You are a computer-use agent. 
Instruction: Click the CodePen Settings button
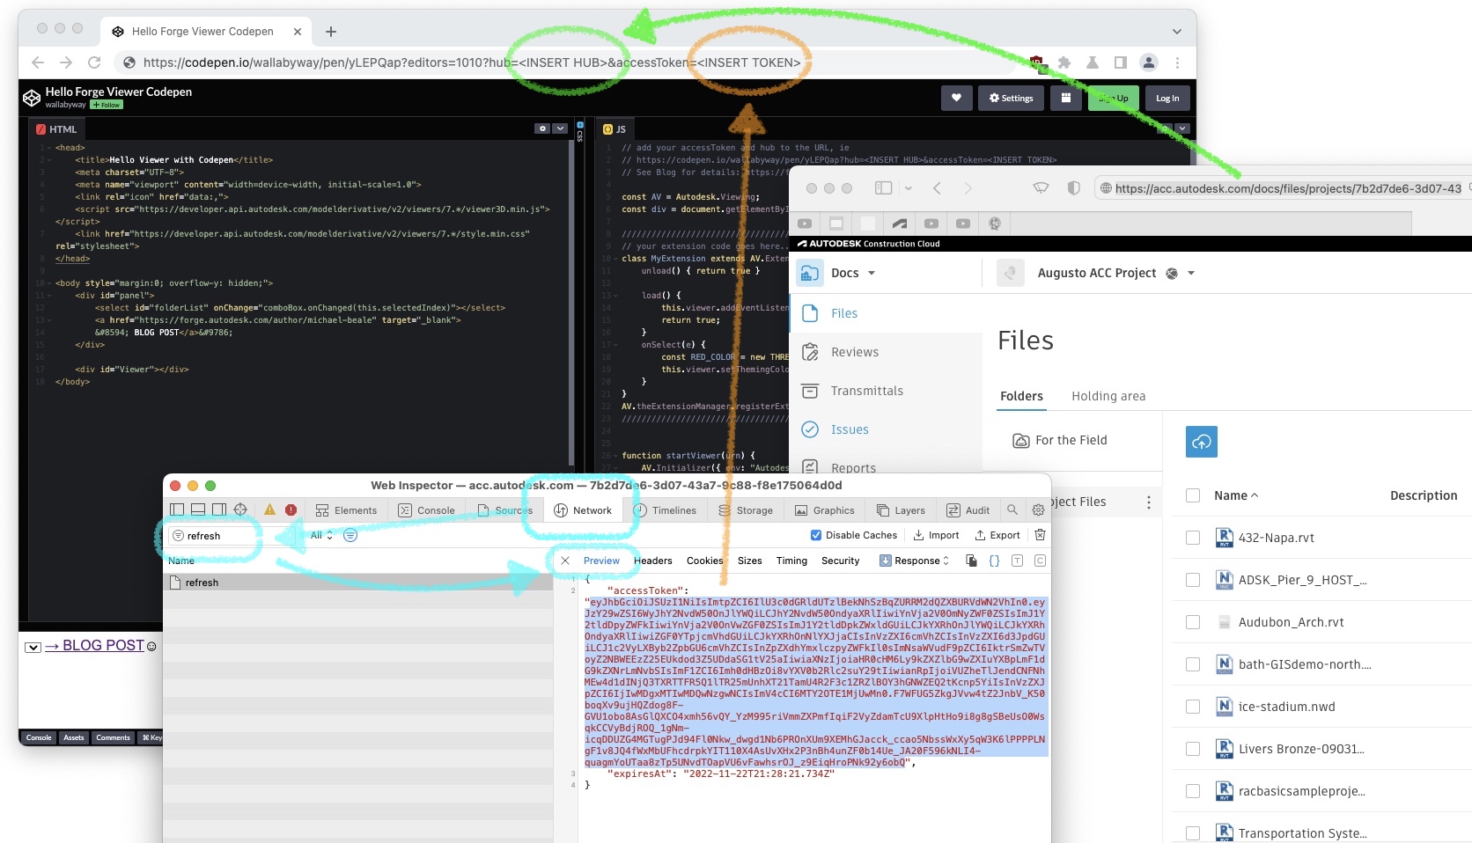(x=1011, y=98)
